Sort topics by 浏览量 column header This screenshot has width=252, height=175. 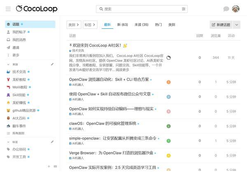tap(216, 36)
